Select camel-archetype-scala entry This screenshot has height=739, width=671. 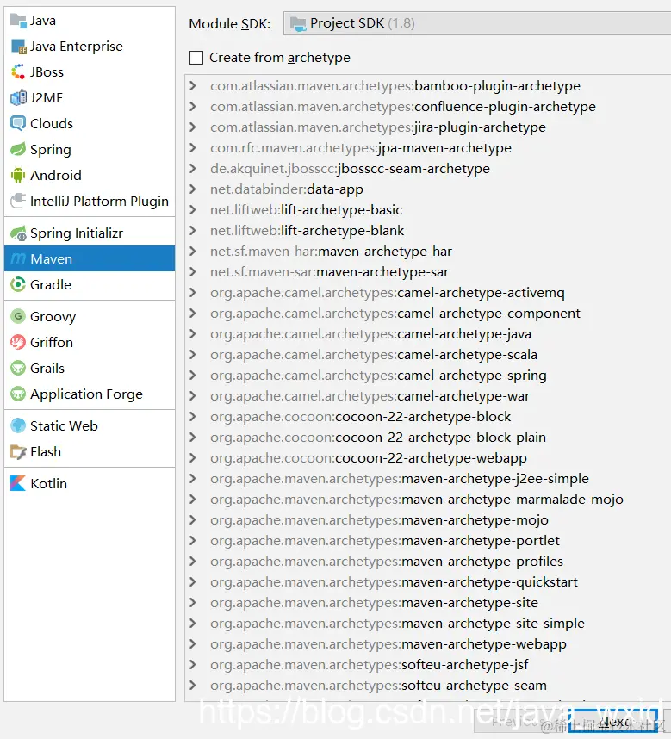(374, 355)
